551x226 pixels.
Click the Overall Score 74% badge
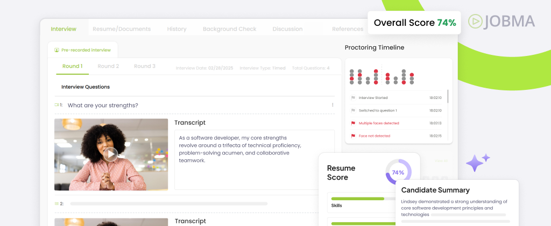[414, 23]
